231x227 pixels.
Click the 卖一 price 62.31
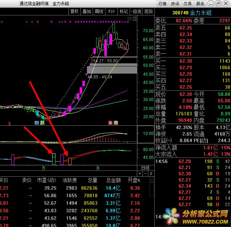click(x=186, y=54)
